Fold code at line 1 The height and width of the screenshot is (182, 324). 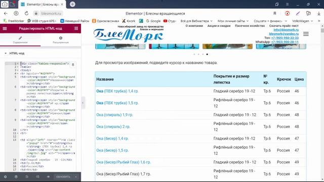pyautogui.click(x=18, y=64)
